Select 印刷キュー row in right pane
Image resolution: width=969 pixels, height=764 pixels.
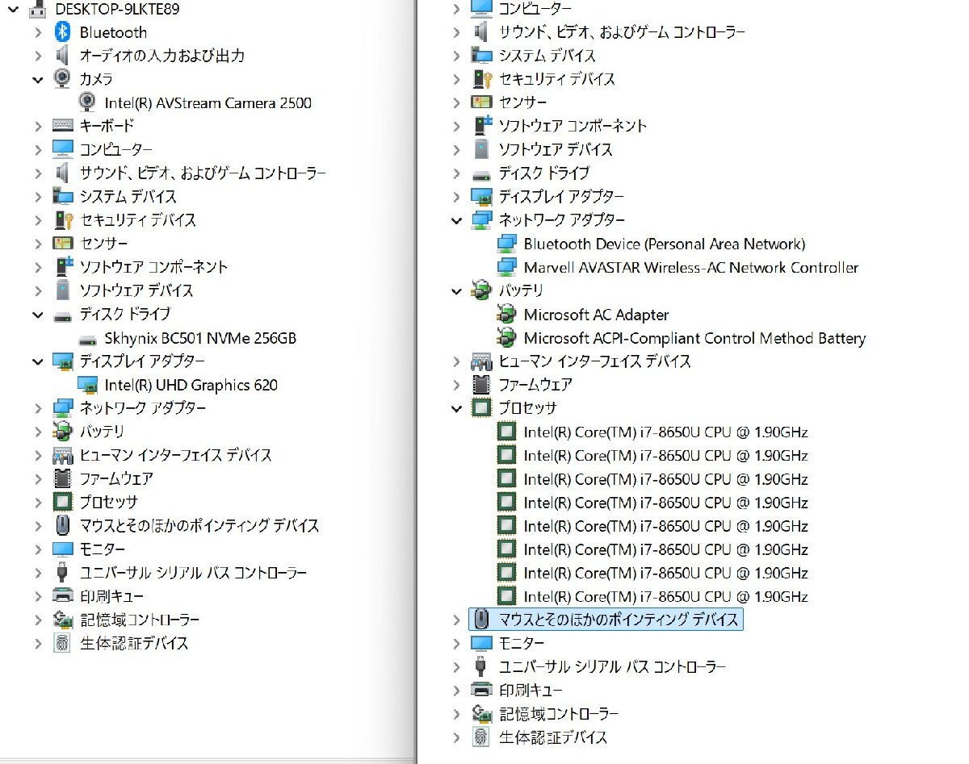(x=531, y=690)
